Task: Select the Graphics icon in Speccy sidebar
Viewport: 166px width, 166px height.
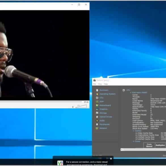Action: pyautogui.click(x=97, y=109)
